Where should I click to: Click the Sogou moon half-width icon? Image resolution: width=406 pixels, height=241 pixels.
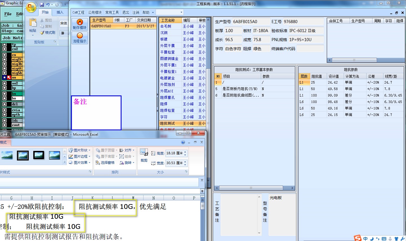point(372,239)
